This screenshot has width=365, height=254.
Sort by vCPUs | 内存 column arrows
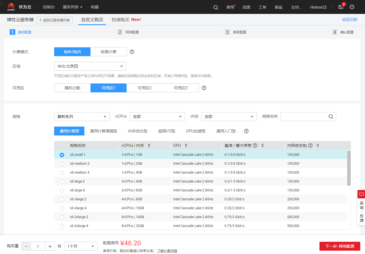(149, 146)
